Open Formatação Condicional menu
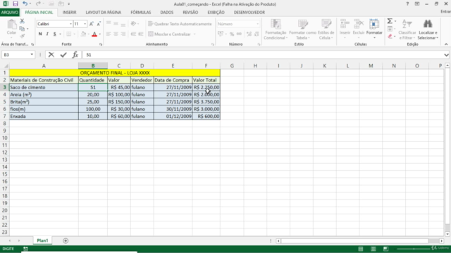This screenshot has height=253, width=451. point(276,30)
